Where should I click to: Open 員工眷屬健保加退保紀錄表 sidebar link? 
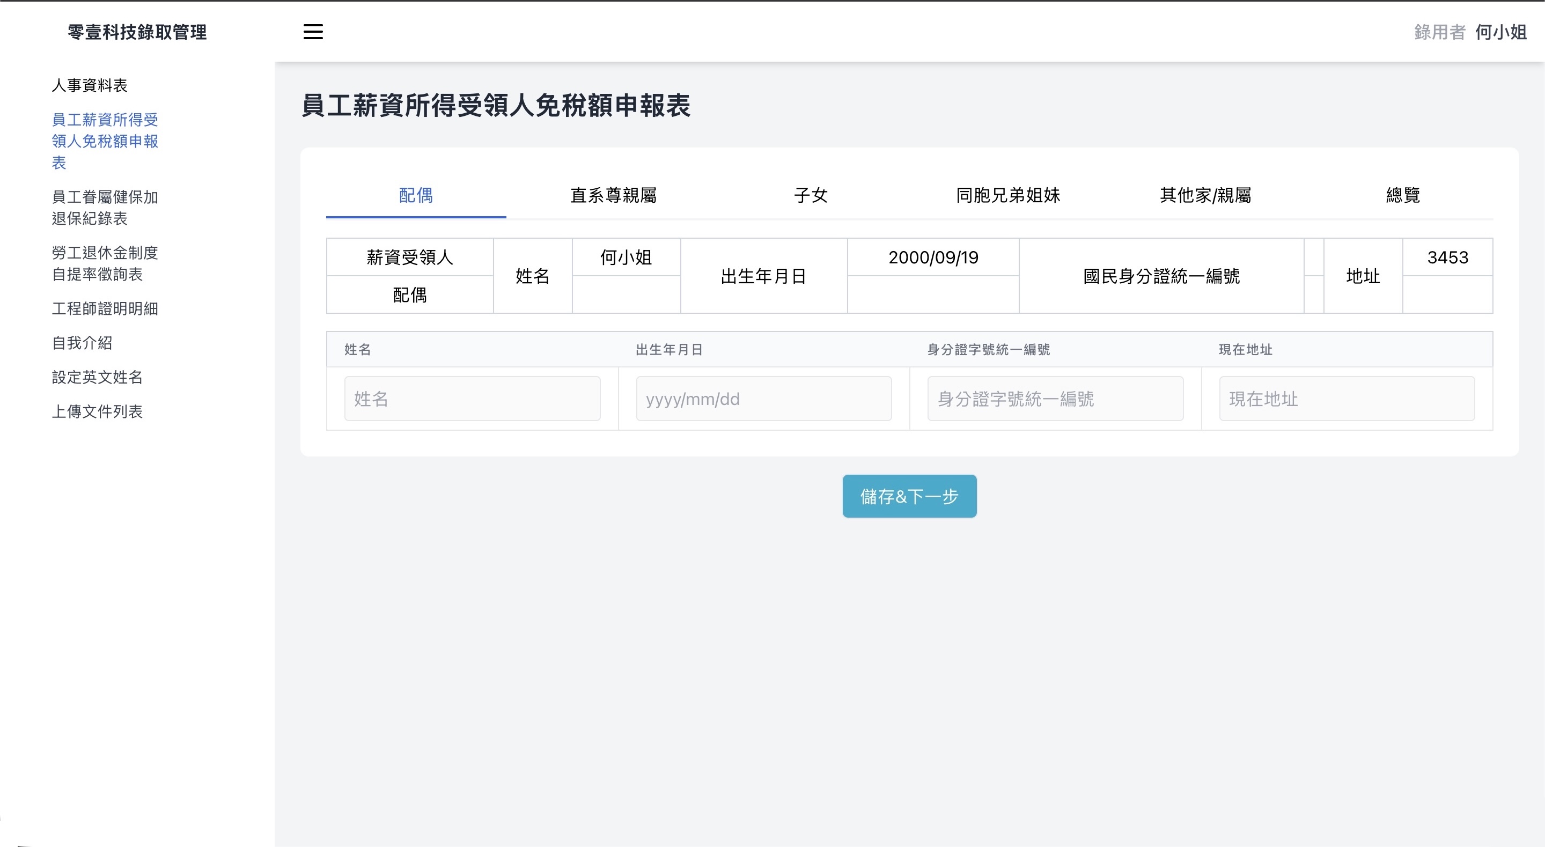pos(105,207)
